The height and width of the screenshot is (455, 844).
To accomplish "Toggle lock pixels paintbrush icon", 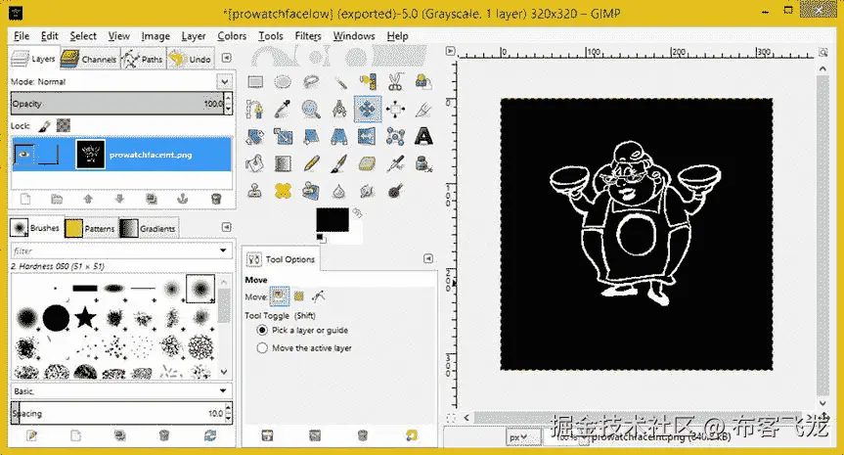I will point(44,126).
